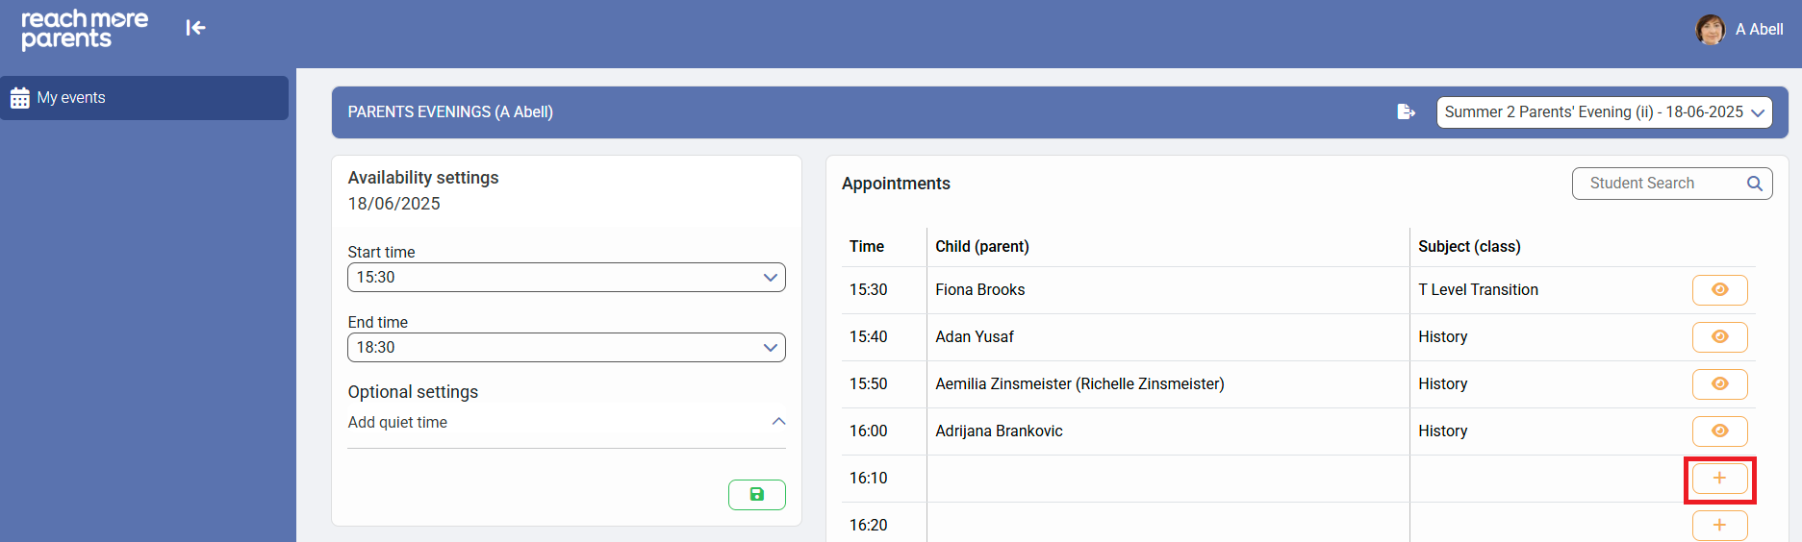The height and width of the screenshot is (542, 1802).
Task: Click the A Abell profile avatar
Action: [x=1710, y=30]
